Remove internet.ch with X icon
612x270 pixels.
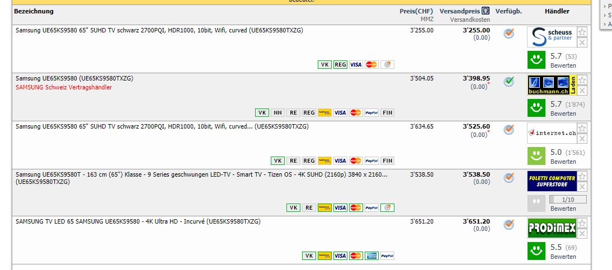[582, 139]
